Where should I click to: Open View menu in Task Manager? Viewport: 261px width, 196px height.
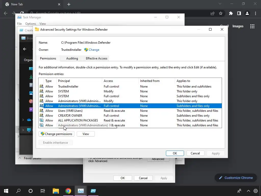43,24
